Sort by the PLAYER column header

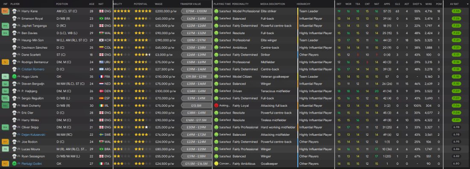pos(15,4)
